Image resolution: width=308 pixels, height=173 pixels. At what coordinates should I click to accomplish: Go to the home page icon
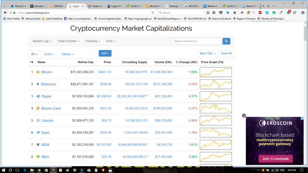tap(234, 12)
